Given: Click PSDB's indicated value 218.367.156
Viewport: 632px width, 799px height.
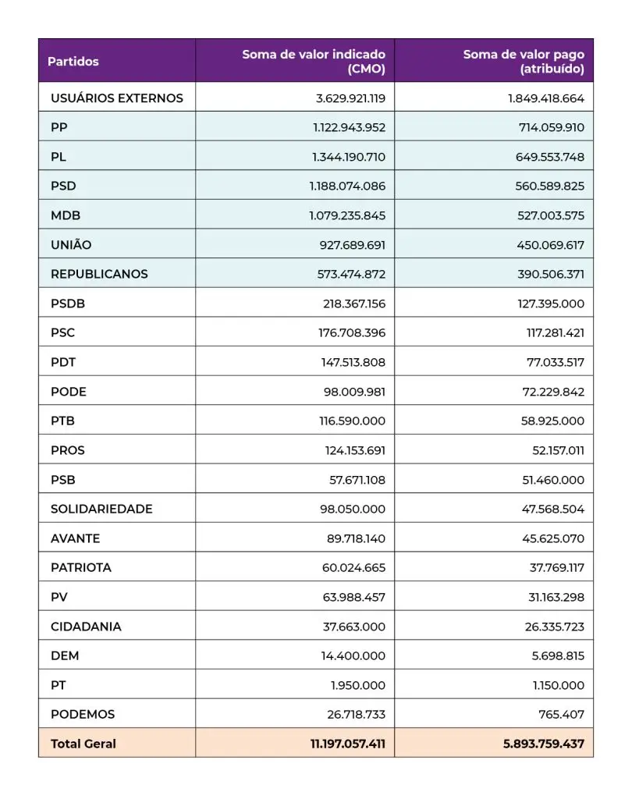Looking at the screenshot, I should (x=354, y=304).
